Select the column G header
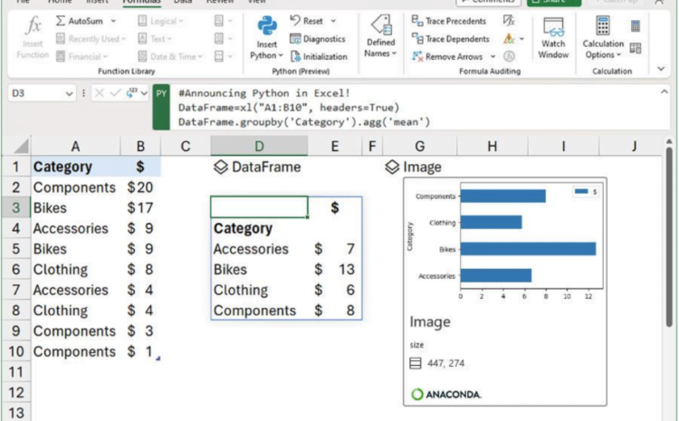The height and width of the screenshot is (421, 679). pyautogui.click(x=419, y=147)
